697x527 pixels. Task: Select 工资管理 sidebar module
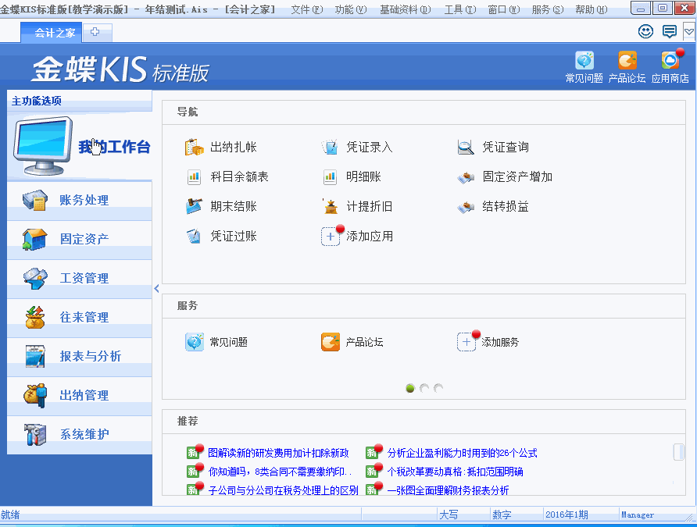(x=80, y=279)
